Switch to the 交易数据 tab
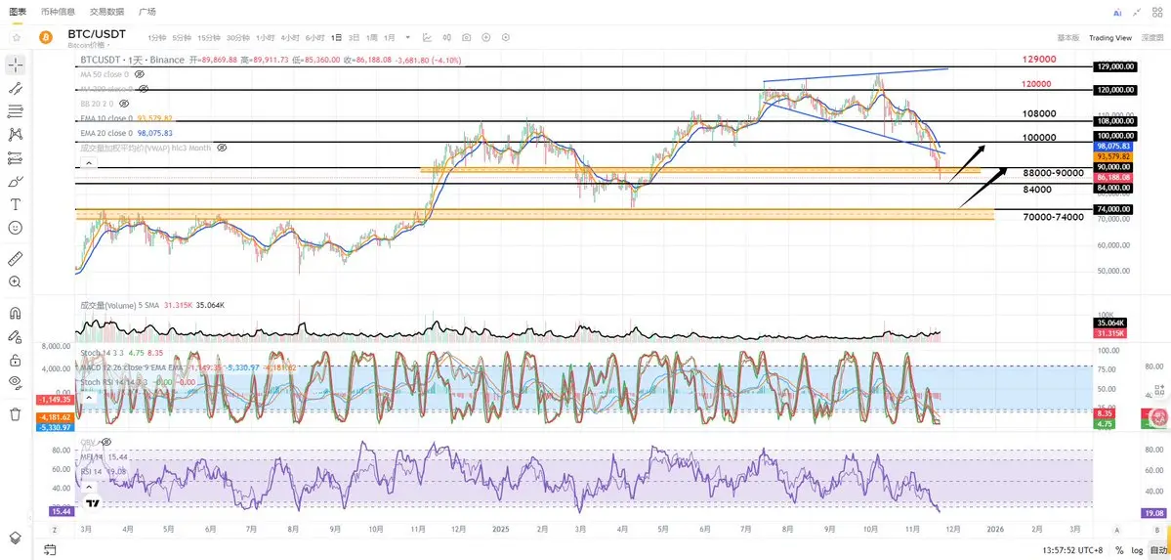This screenshot has height=560, width=1171. tap(106, 12)
